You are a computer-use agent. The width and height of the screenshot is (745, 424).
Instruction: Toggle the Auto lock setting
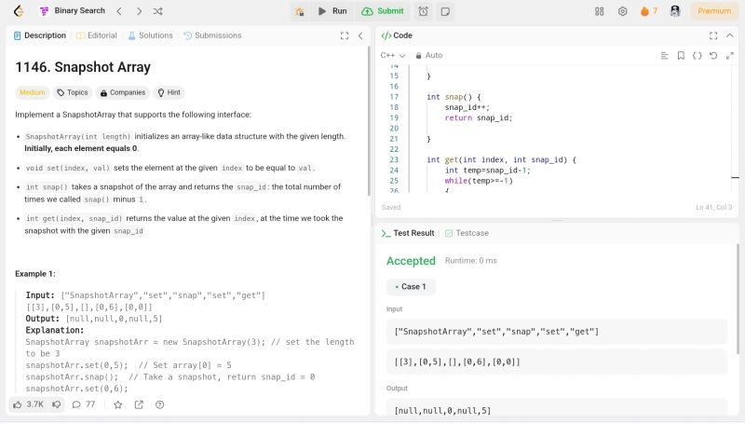pyautogui.click(x=428, y=56)
